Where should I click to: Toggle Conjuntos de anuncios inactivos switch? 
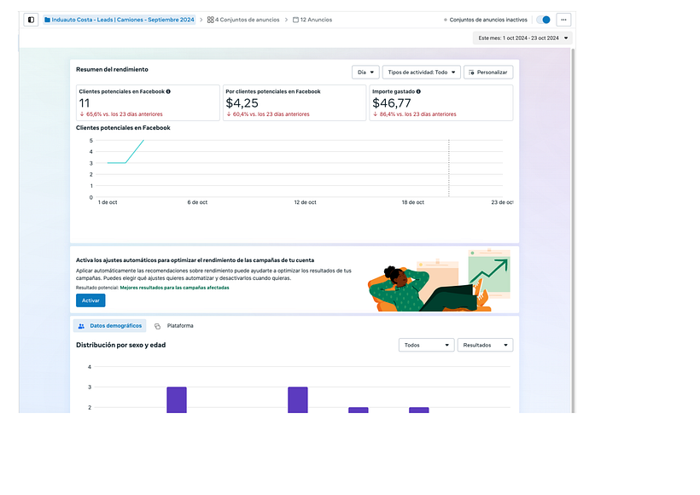[x=544, y=19]
